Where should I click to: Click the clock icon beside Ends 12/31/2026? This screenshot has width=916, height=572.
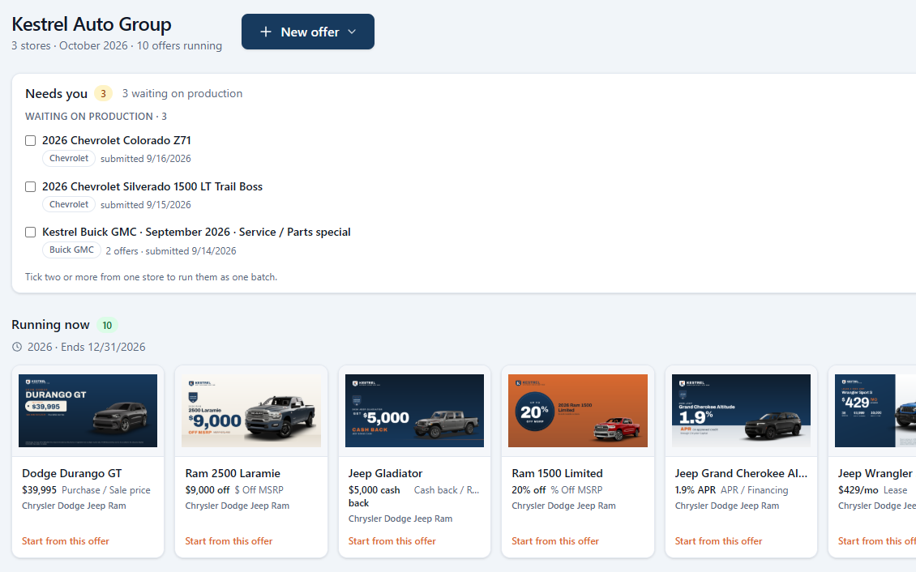(18, 348)
